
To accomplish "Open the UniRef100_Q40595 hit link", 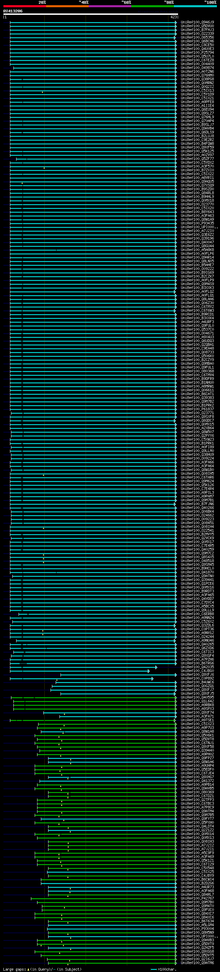I will (x=197, y=697).
